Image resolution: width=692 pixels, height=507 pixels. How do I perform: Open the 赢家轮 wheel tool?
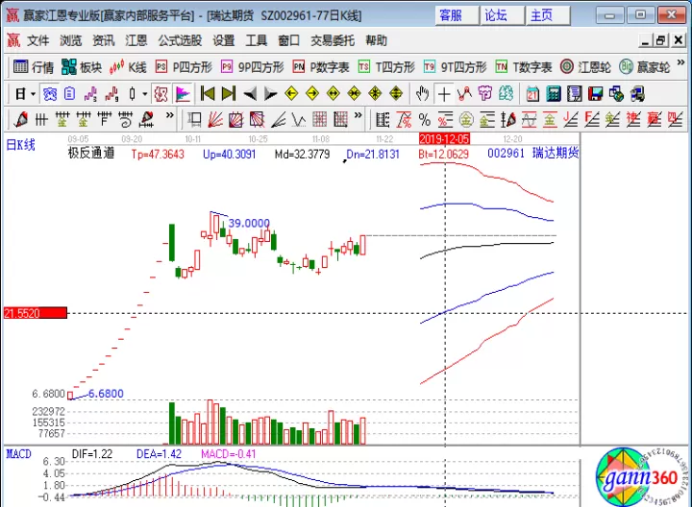(644, 67)
